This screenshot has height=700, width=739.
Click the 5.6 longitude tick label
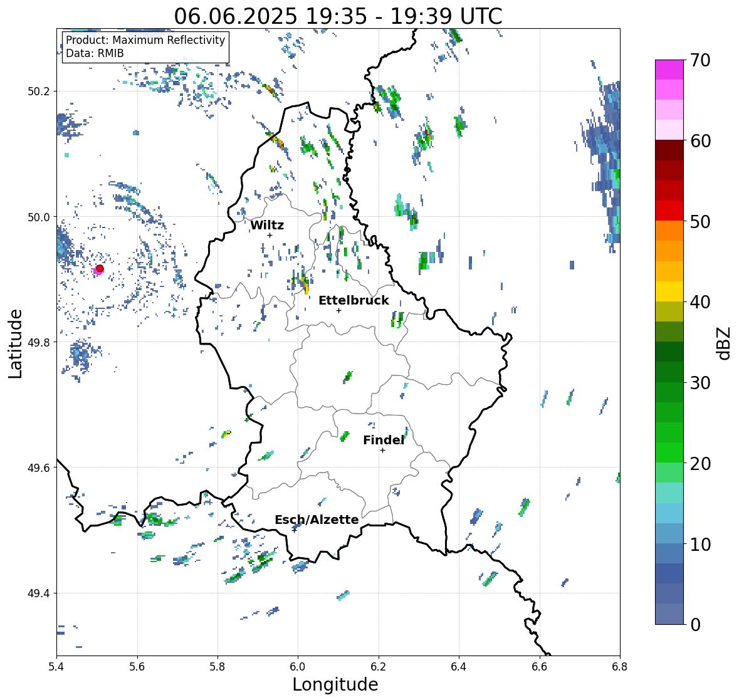[137, 667]
